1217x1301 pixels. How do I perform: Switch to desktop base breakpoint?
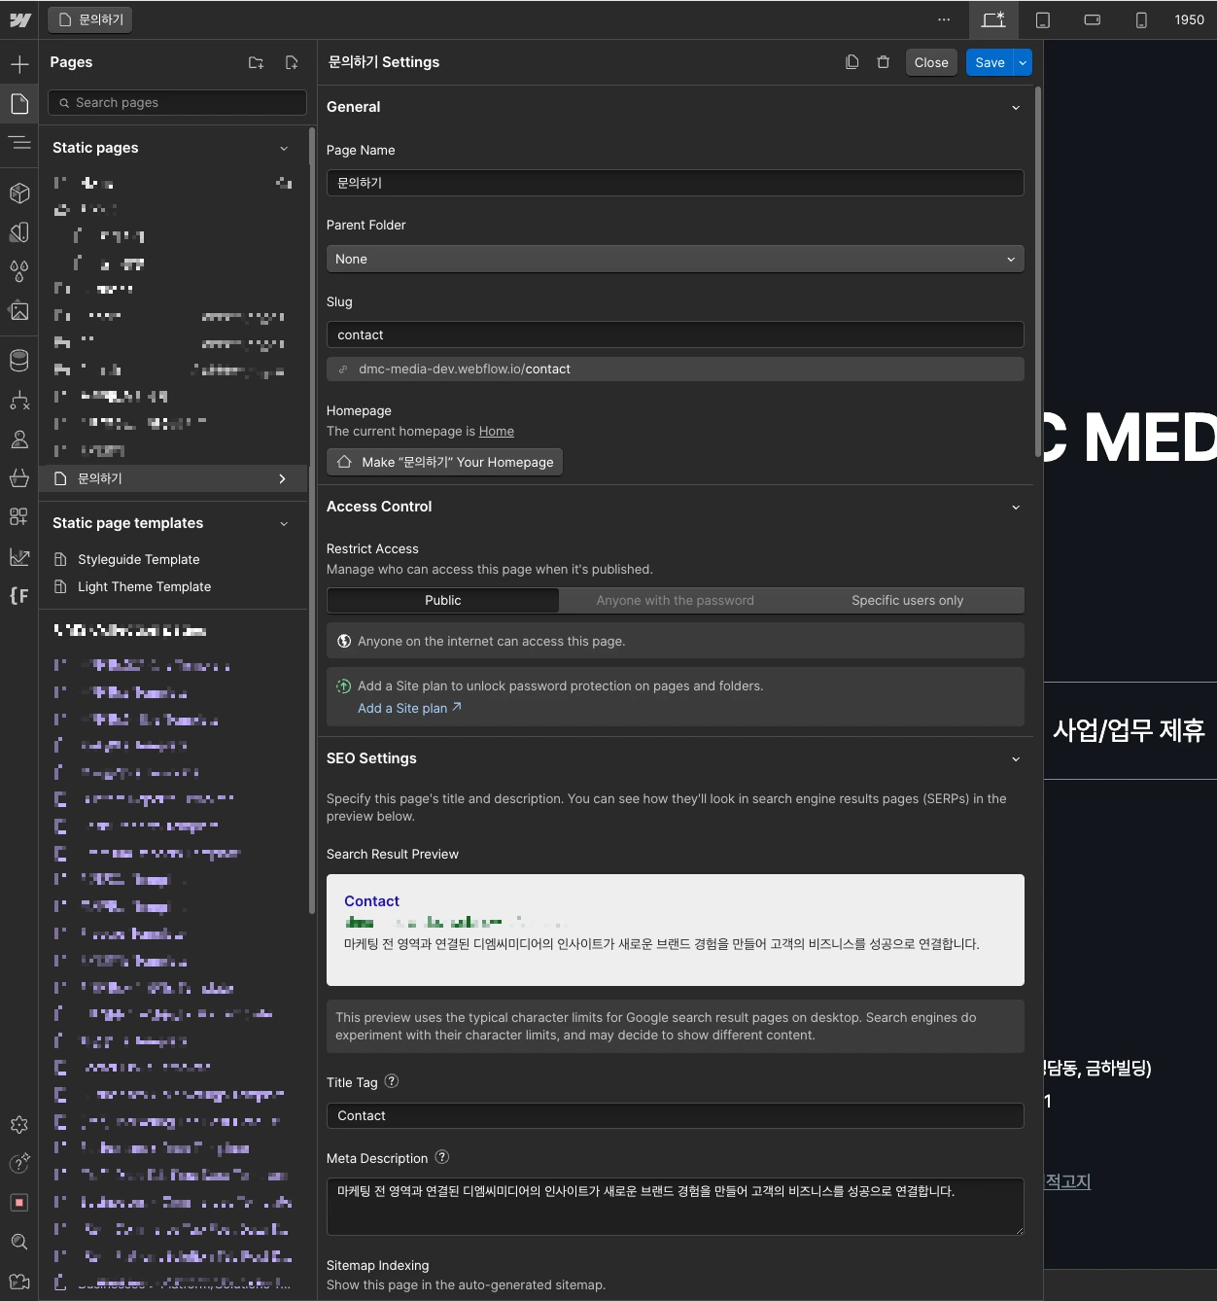(993, 19)
